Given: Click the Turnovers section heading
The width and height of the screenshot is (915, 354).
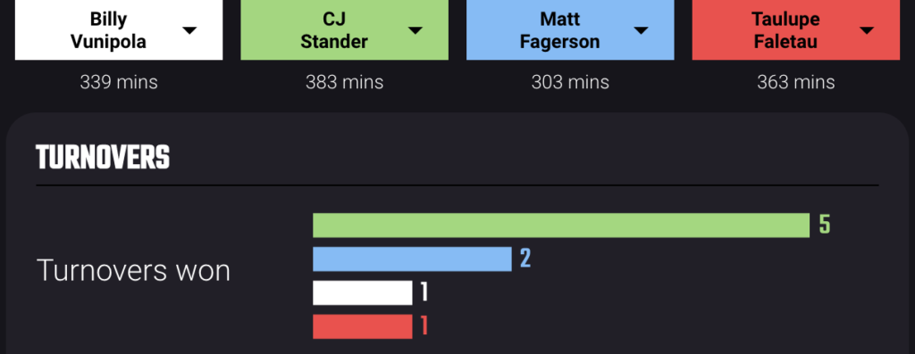Looking at the screenshot, I should [x=103, y=157].
